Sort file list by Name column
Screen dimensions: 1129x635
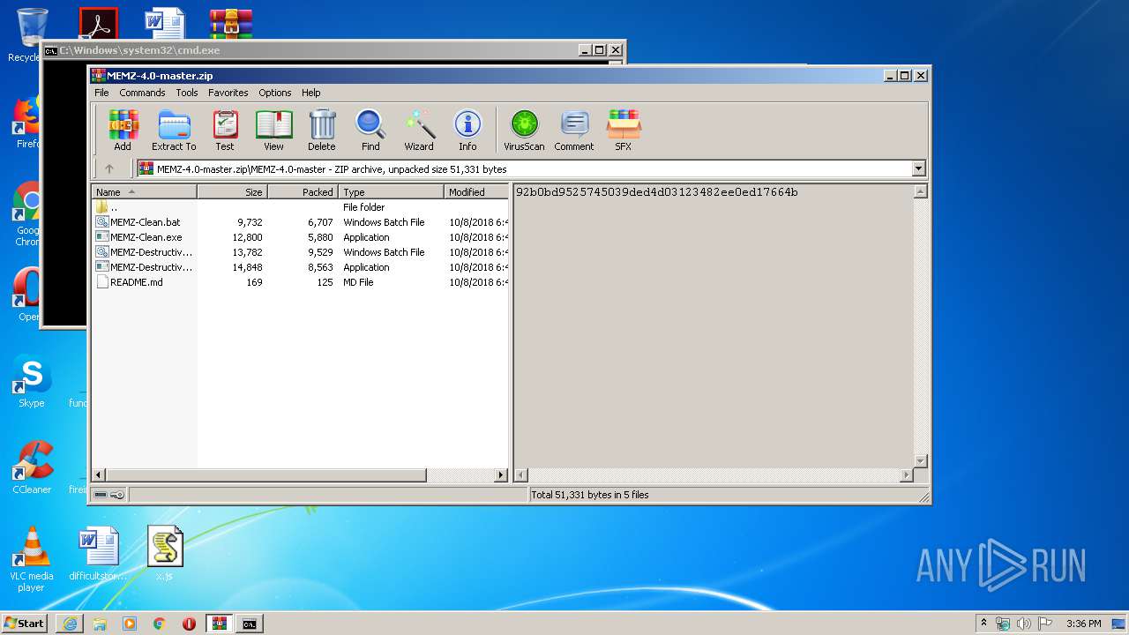145,192
